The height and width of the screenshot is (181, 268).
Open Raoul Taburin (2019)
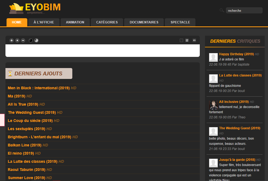[x=26, y=170]
